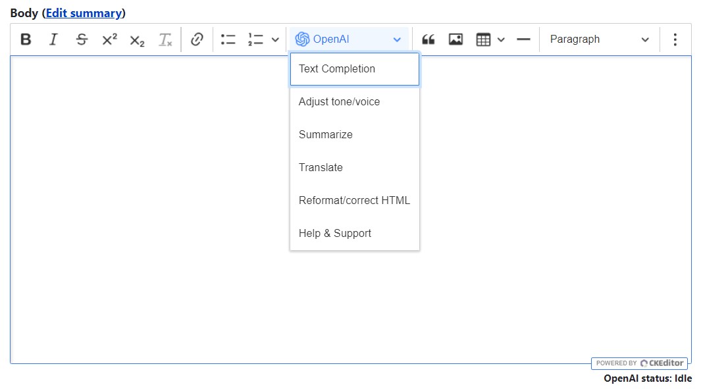Choose Reformat/correct HTML option

point(355,200)
